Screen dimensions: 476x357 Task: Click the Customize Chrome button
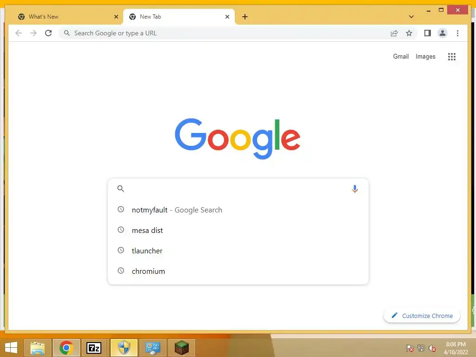422,316
